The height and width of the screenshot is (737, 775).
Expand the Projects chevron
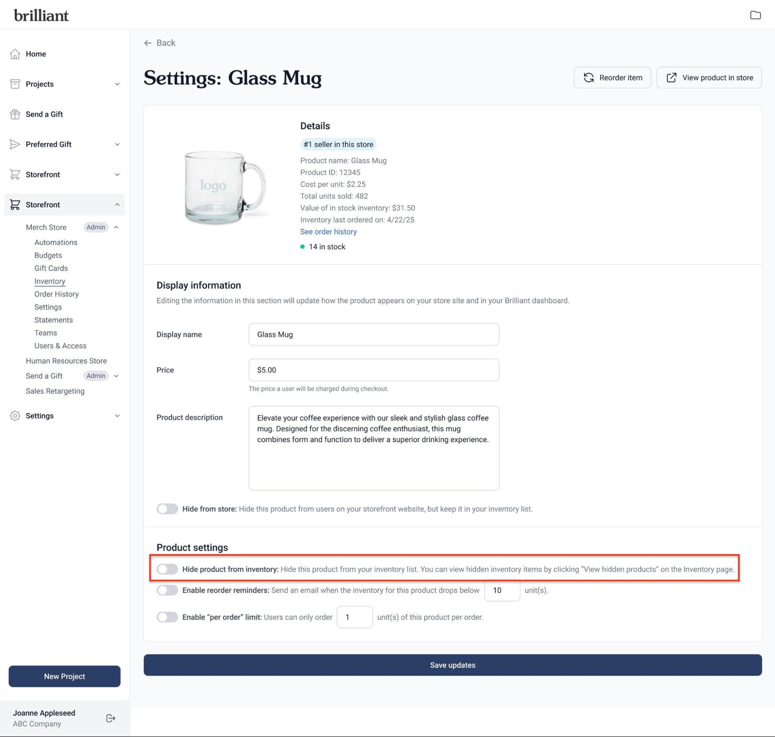tap(117, 84)
